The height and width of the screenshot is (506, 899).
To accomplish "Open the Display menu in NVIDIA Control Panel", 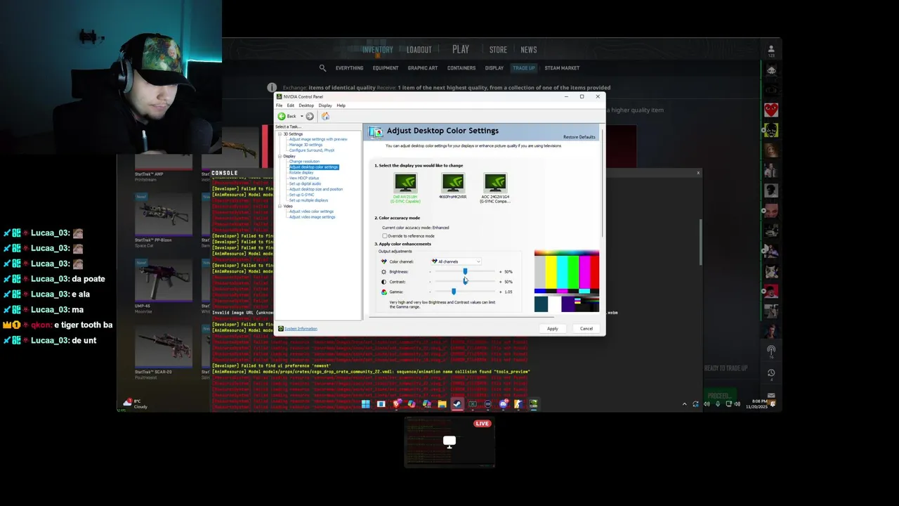I will 325,105.
